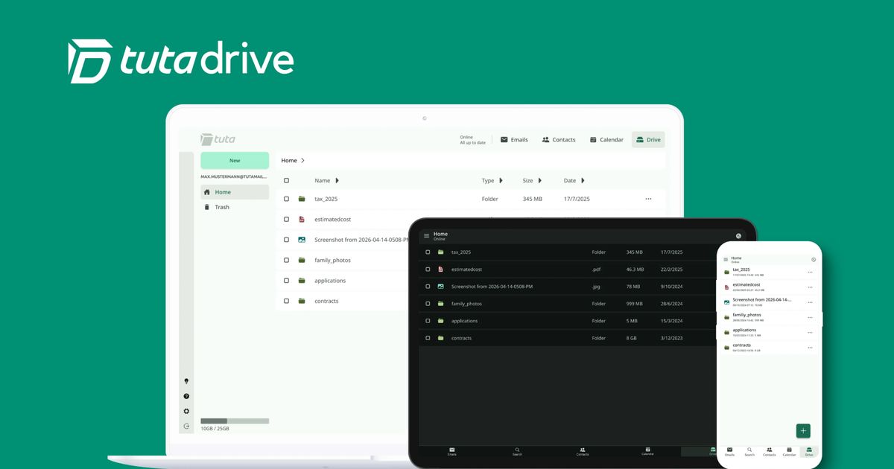
Task: Click 46.3 MB size on tablet
Action: [635, 269]
